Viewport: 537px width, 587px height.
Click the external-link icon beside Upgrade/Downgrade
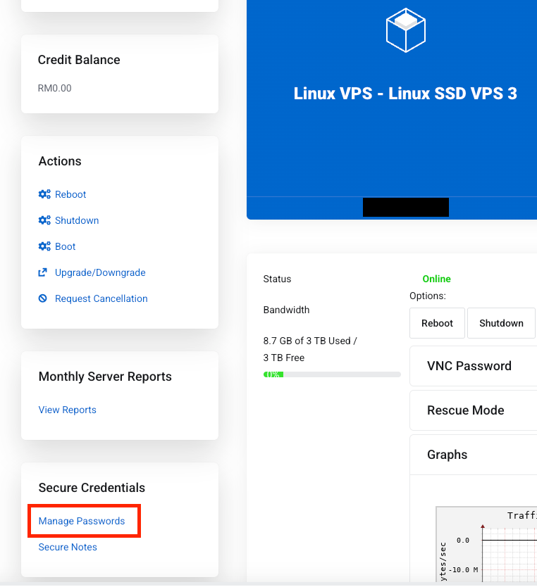coord(43,272)
